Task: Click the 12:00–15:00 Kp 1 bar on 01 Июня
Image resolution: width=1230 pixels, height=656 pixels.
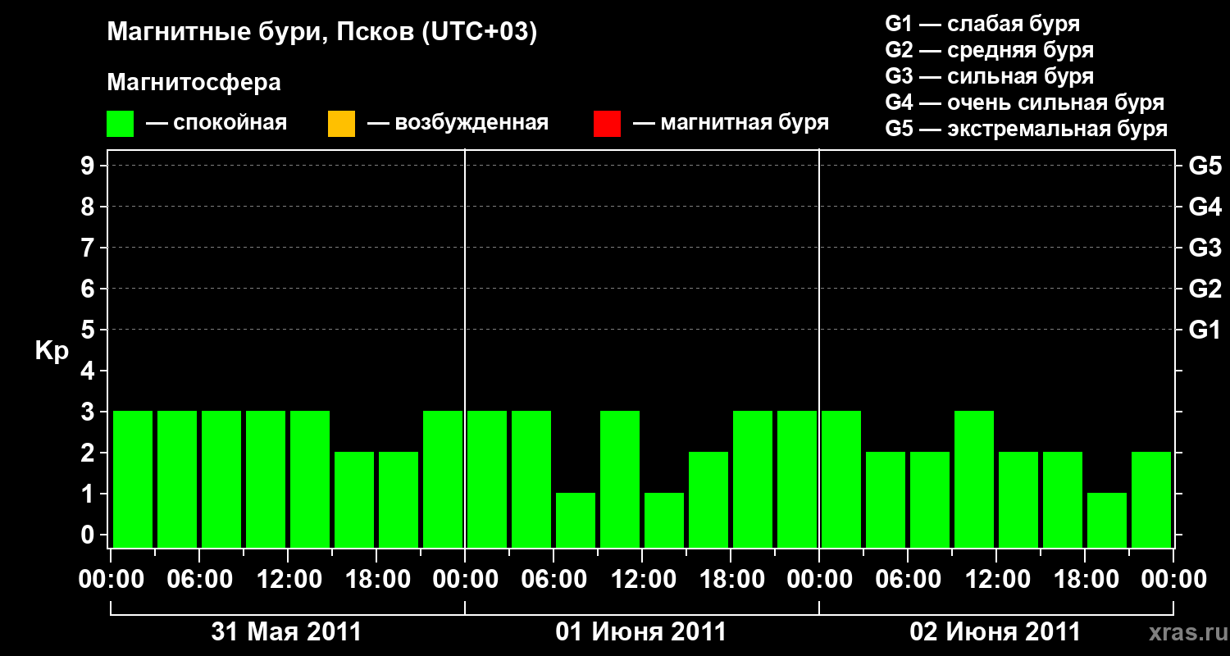Action: 664,520
